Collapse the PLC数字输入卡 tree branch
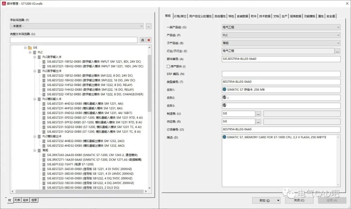351x209 pixels. pos(34,57)
